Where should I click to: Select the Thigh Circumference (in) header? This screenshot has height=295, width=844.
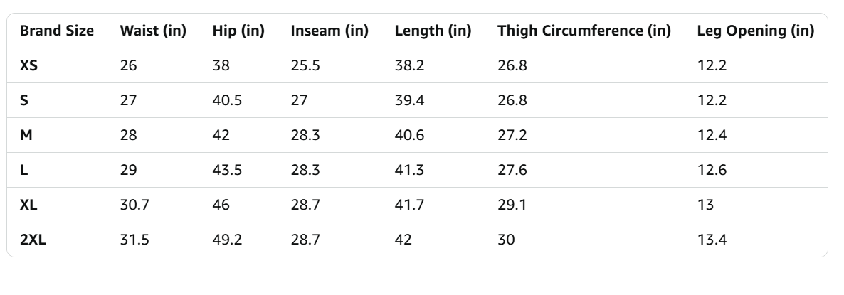584,31
